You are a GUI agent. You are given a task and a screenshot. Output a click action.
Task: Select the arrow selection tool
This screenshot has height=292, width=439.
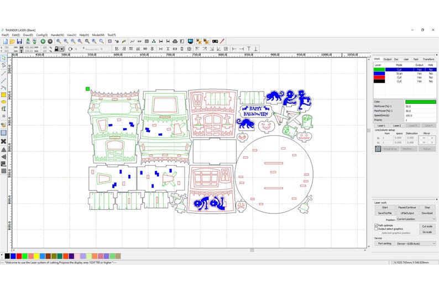[x=4, y=58]
